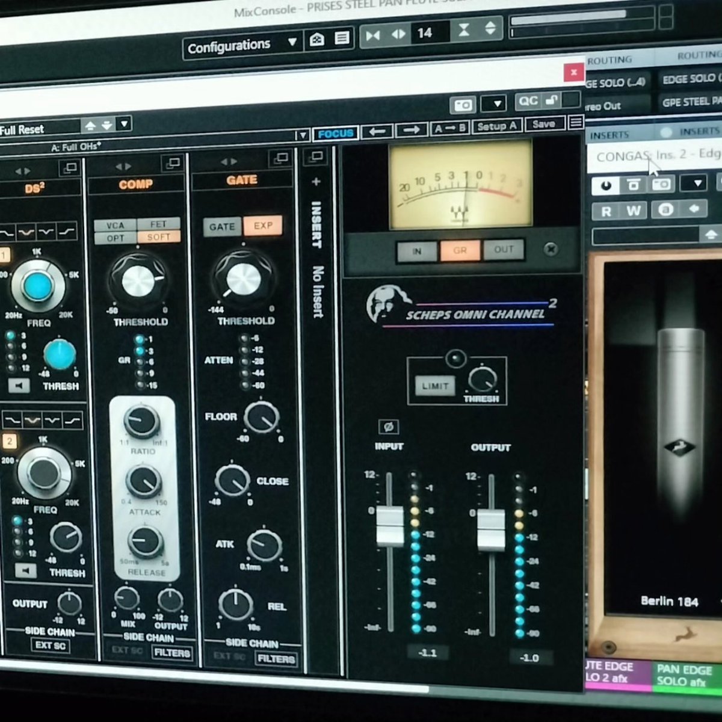Click the narrow channel width icon
The height and width of the screenshot is (722, 722).
coord(373,35)
